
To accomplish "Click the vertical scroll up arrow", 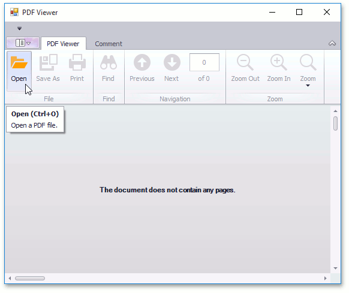I will (x=335, y=111).
